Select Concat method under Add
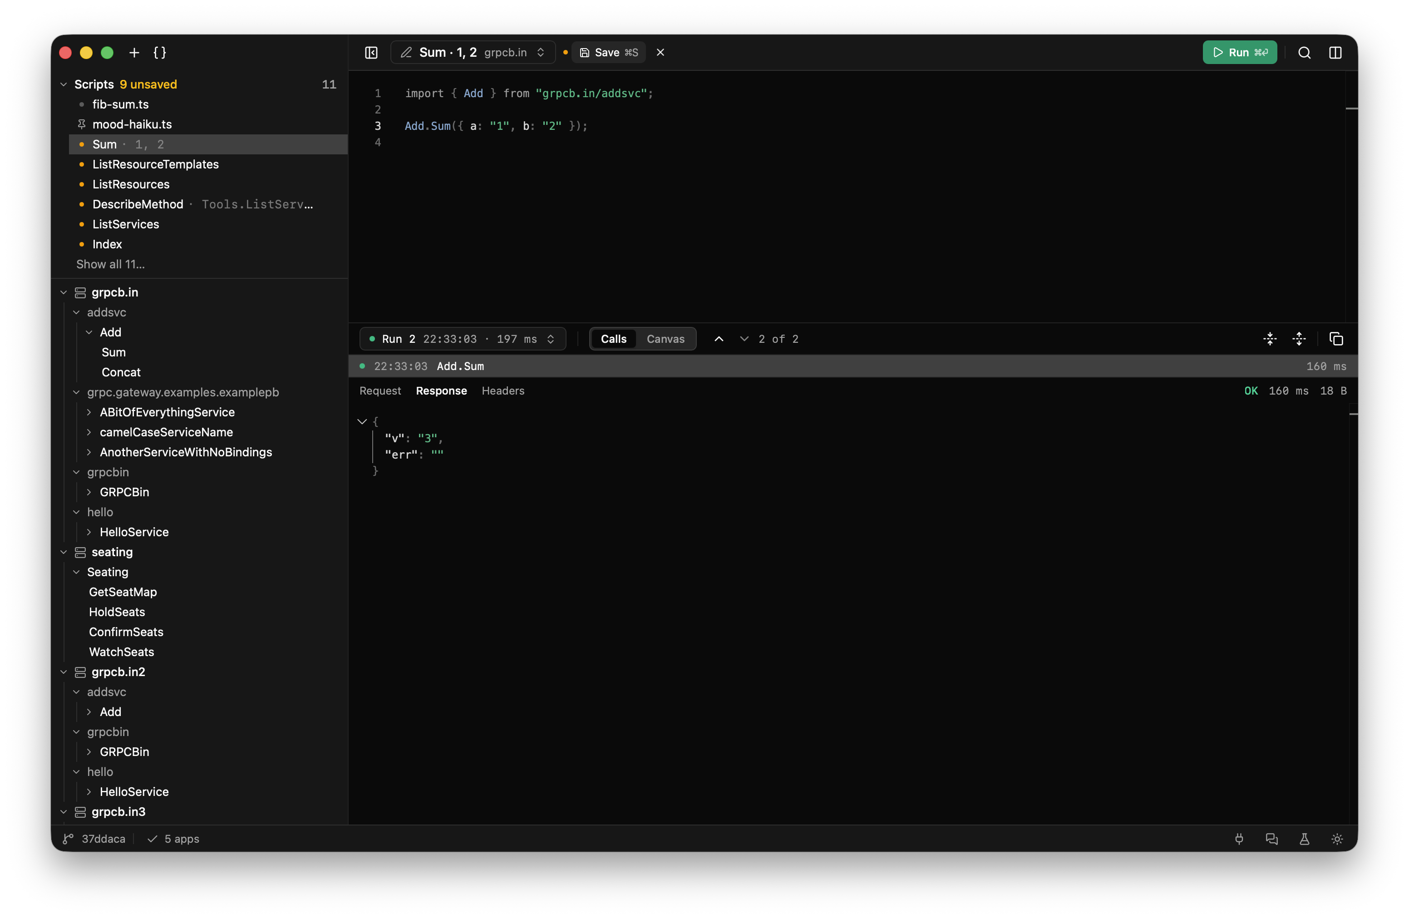The width and height of the screenshot is (1409, 919). tap(121, 372)
